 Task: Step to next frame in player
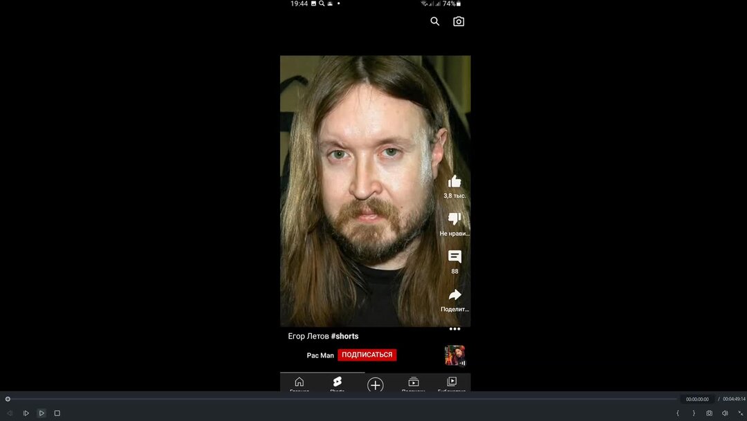click(26, 413)
